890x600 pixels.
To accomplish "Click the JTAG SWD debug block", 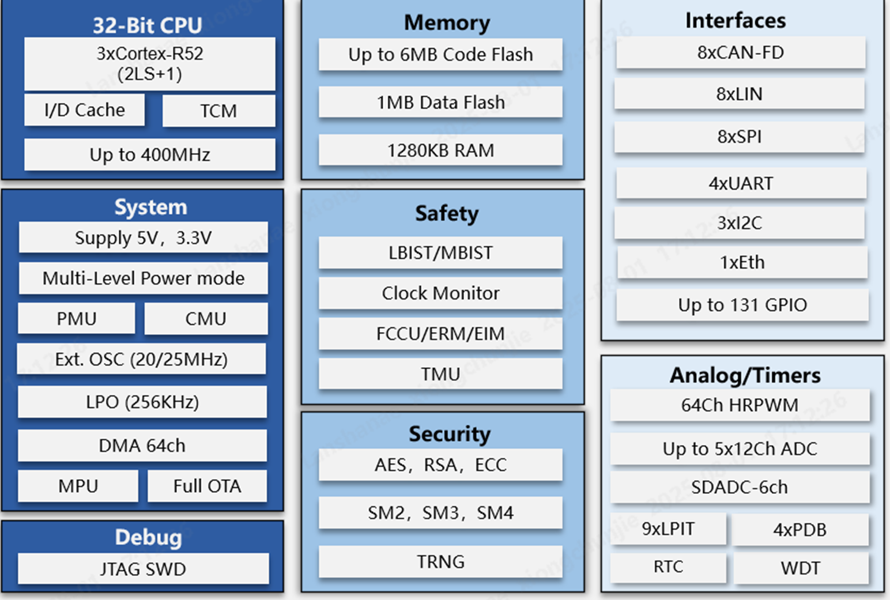I will [x=143, y=569].
